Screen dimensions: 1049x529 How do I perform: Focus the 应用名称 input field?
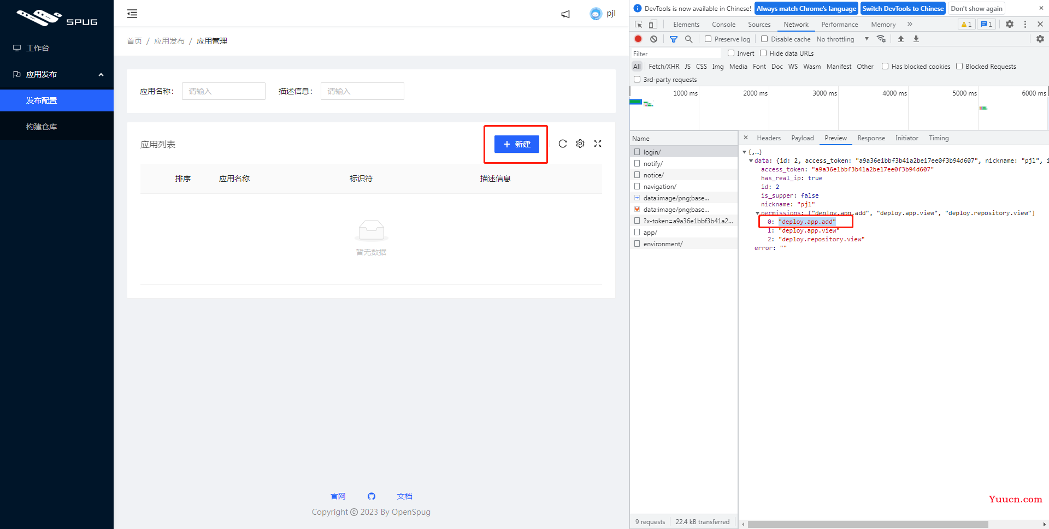[223, 91]
